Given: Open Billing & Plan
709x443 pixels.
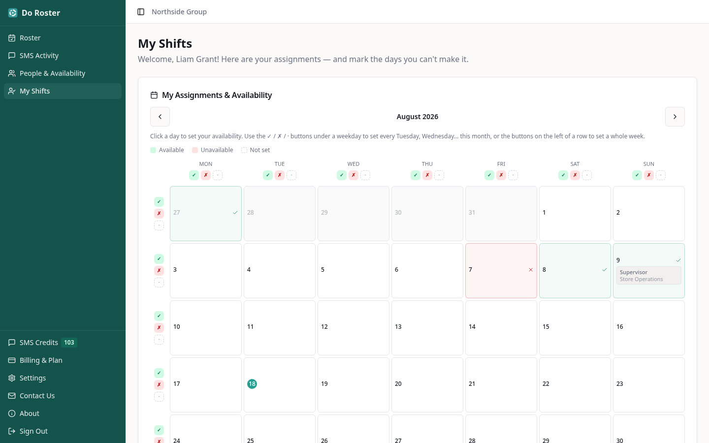Looking at the screenshot, I should (63, 360).
